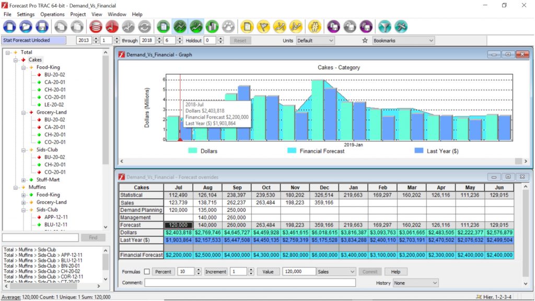Viewport: 535px width, 301px height.
Task: Click the gray circular refresh arrows icon
Action: click(x=144, y=27)
